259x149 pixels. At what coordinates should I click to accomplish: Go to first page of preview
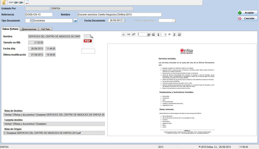153,34
